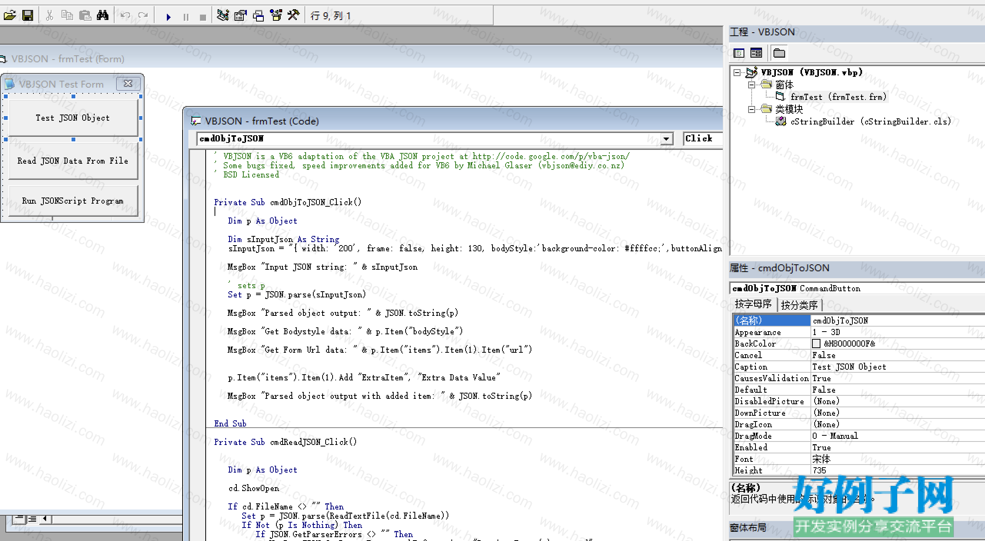
Task: Select the CausesValidation property row
Action: pyautogui.click(x=859, y=378)
